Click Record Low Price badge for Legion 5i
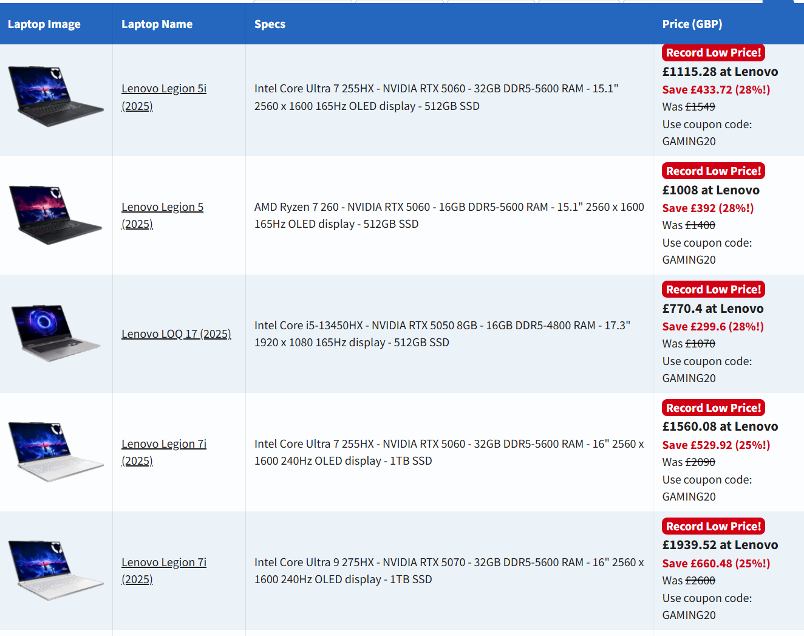The image size is (804, 636). coord(714,53)
